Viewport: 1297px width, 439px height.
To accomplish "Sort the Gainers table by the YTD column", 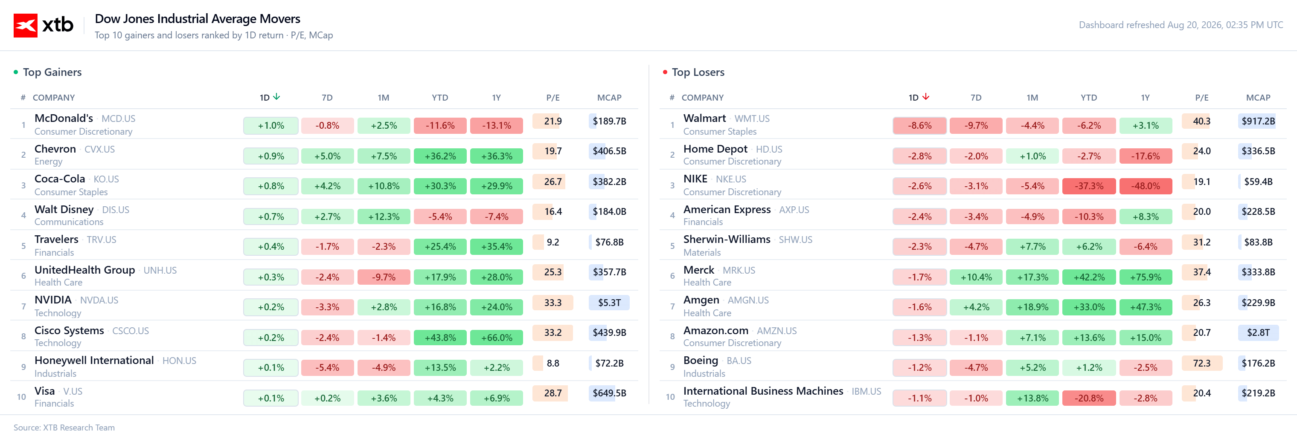I will click(439, 98).
